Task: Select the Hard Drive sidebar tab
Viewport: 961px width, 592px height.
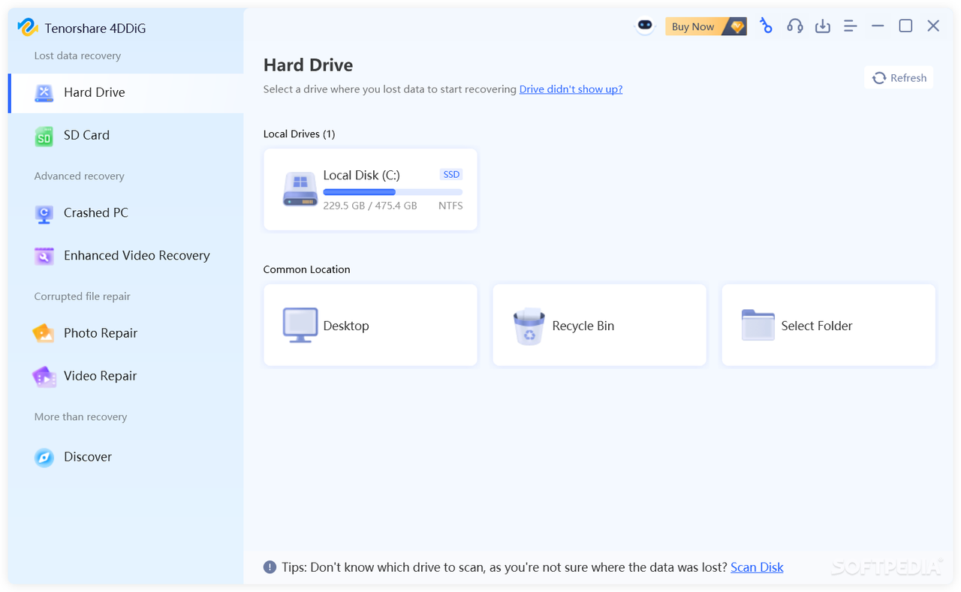Action: tap(126, 92)
